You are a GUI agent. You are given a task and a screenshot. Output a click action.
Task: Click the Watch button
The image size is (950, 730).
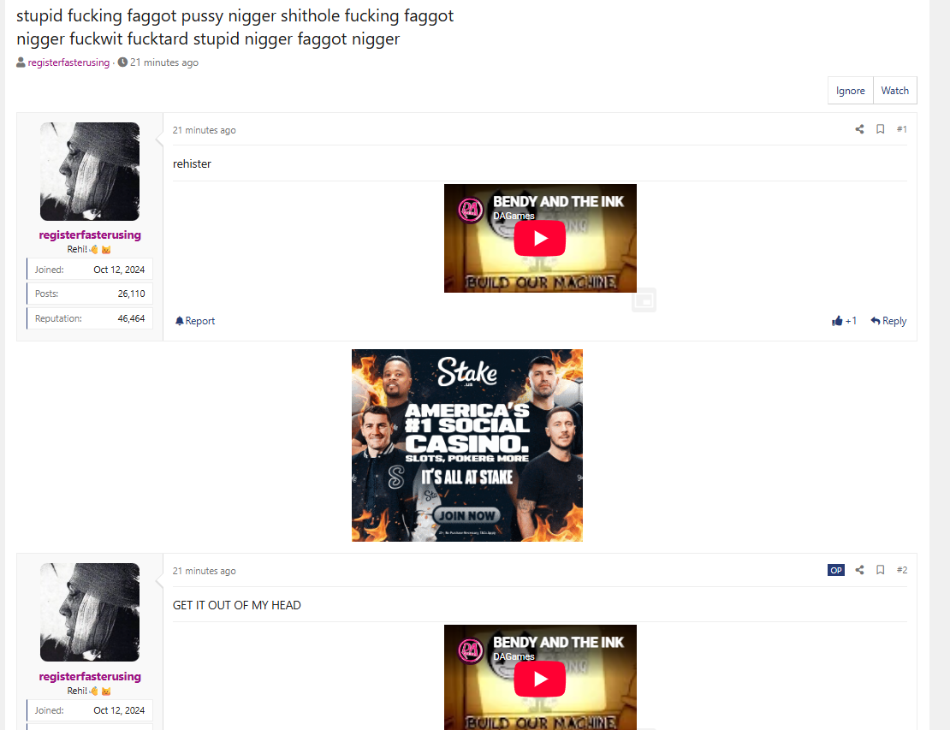coord(894,90)
